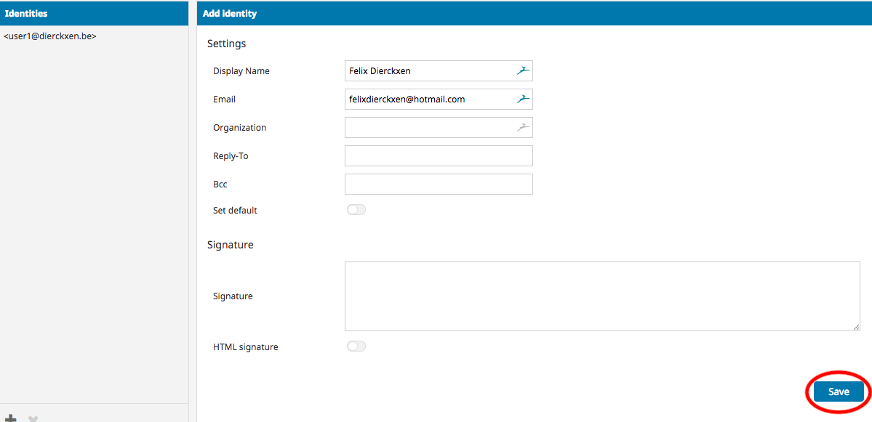Focus the Reply-To input box

tap(439, 156)
